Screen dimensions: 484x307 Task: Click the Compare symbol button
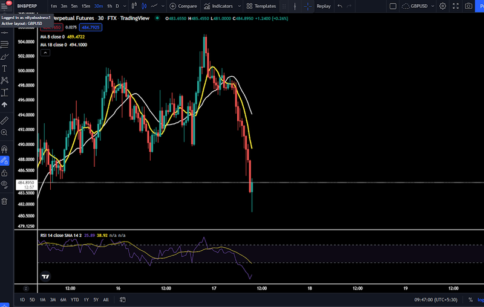(183, 6)
